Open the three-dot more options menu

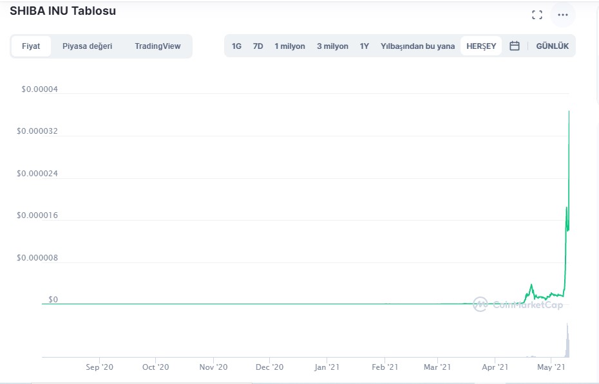563,15
